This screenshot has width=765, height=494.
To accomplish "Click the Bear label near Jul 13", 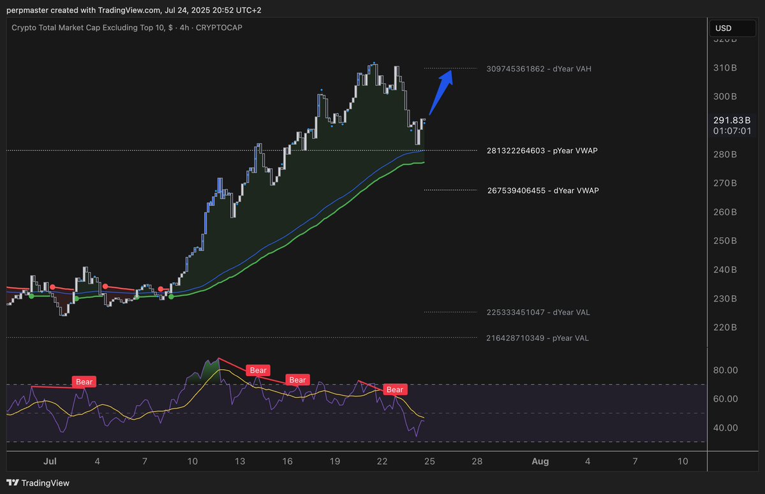I will click(x=258, y=370).
